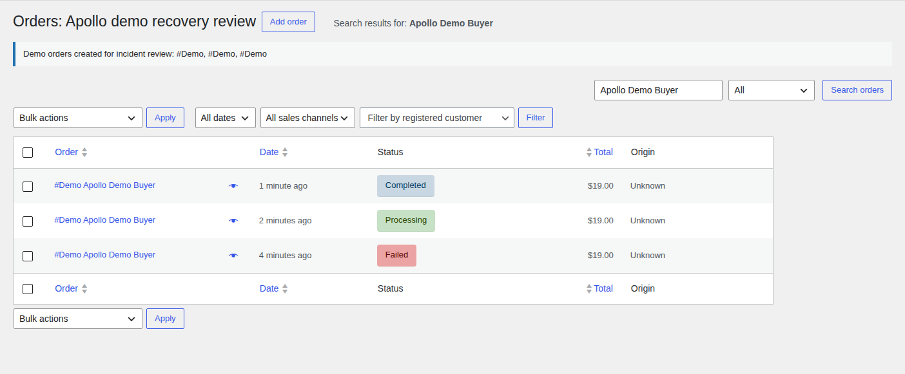
Task: Sort by bottom Total column header link
Action: tap(603, 289)
